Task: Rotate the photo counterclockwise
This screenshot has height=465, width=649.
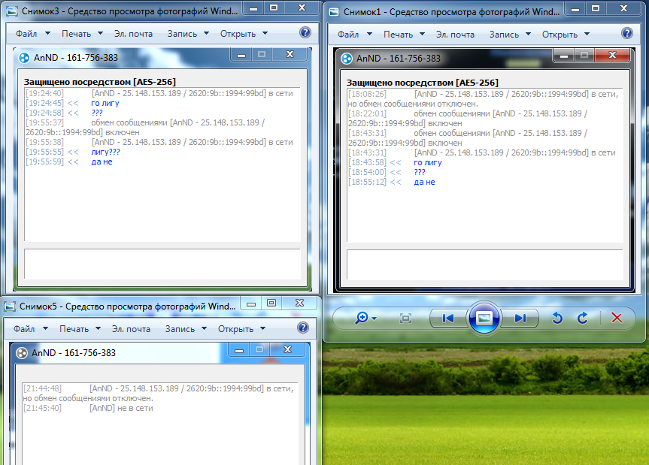Action: [x=557, y=318]
